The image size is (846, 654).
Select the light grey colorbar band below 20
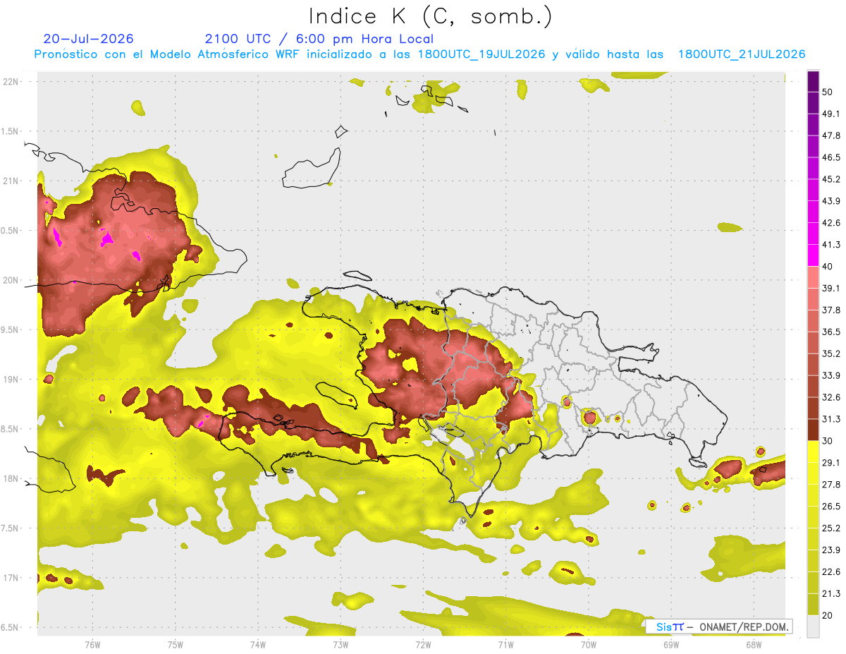814,626
